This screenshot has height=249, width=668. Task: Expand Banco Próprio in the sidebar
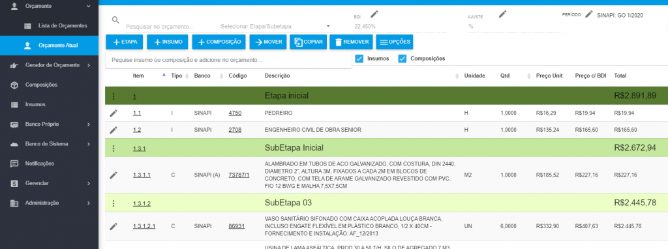point(49,124)
